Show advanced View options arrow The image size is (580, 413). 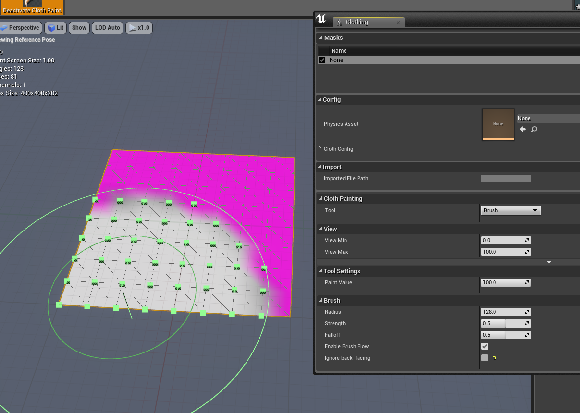[x=548, y=262]
